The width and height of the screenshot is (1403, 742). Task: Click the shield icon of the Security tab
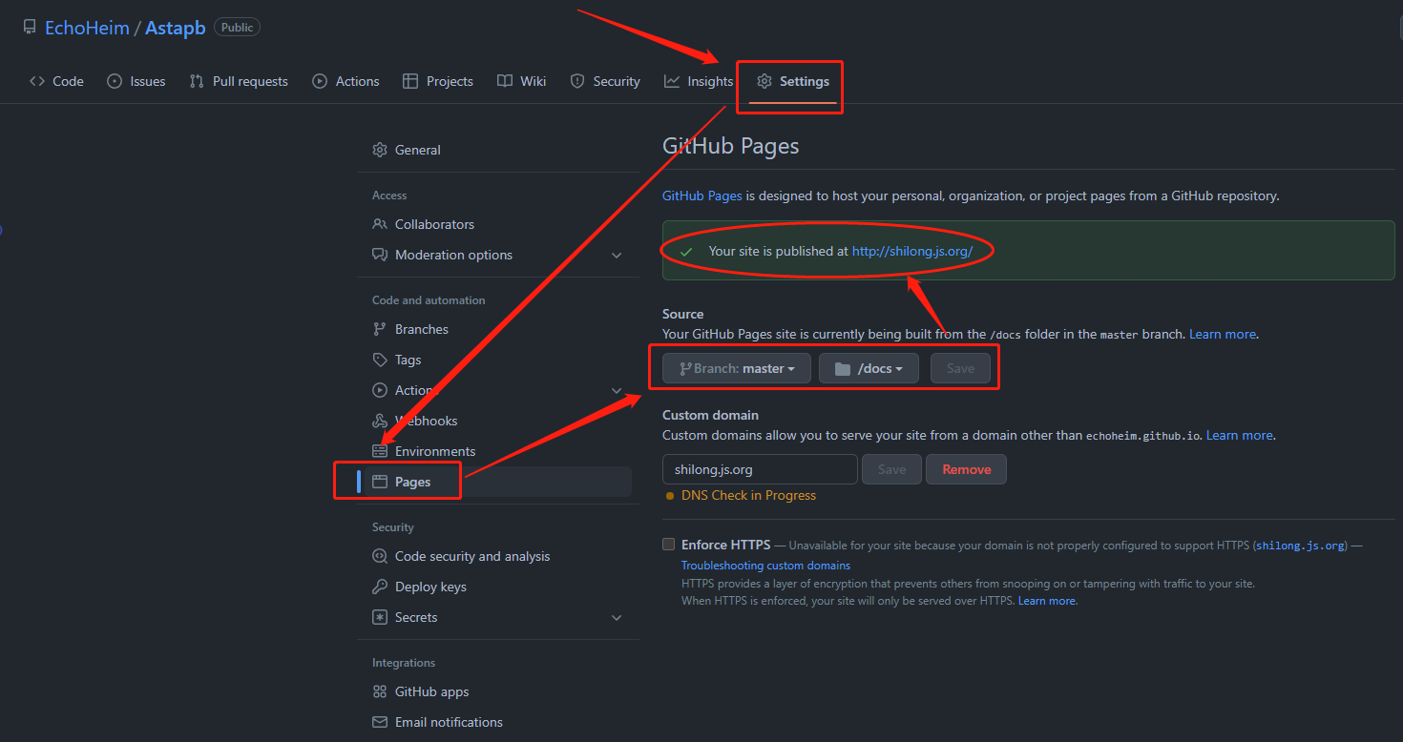point(577,81)
